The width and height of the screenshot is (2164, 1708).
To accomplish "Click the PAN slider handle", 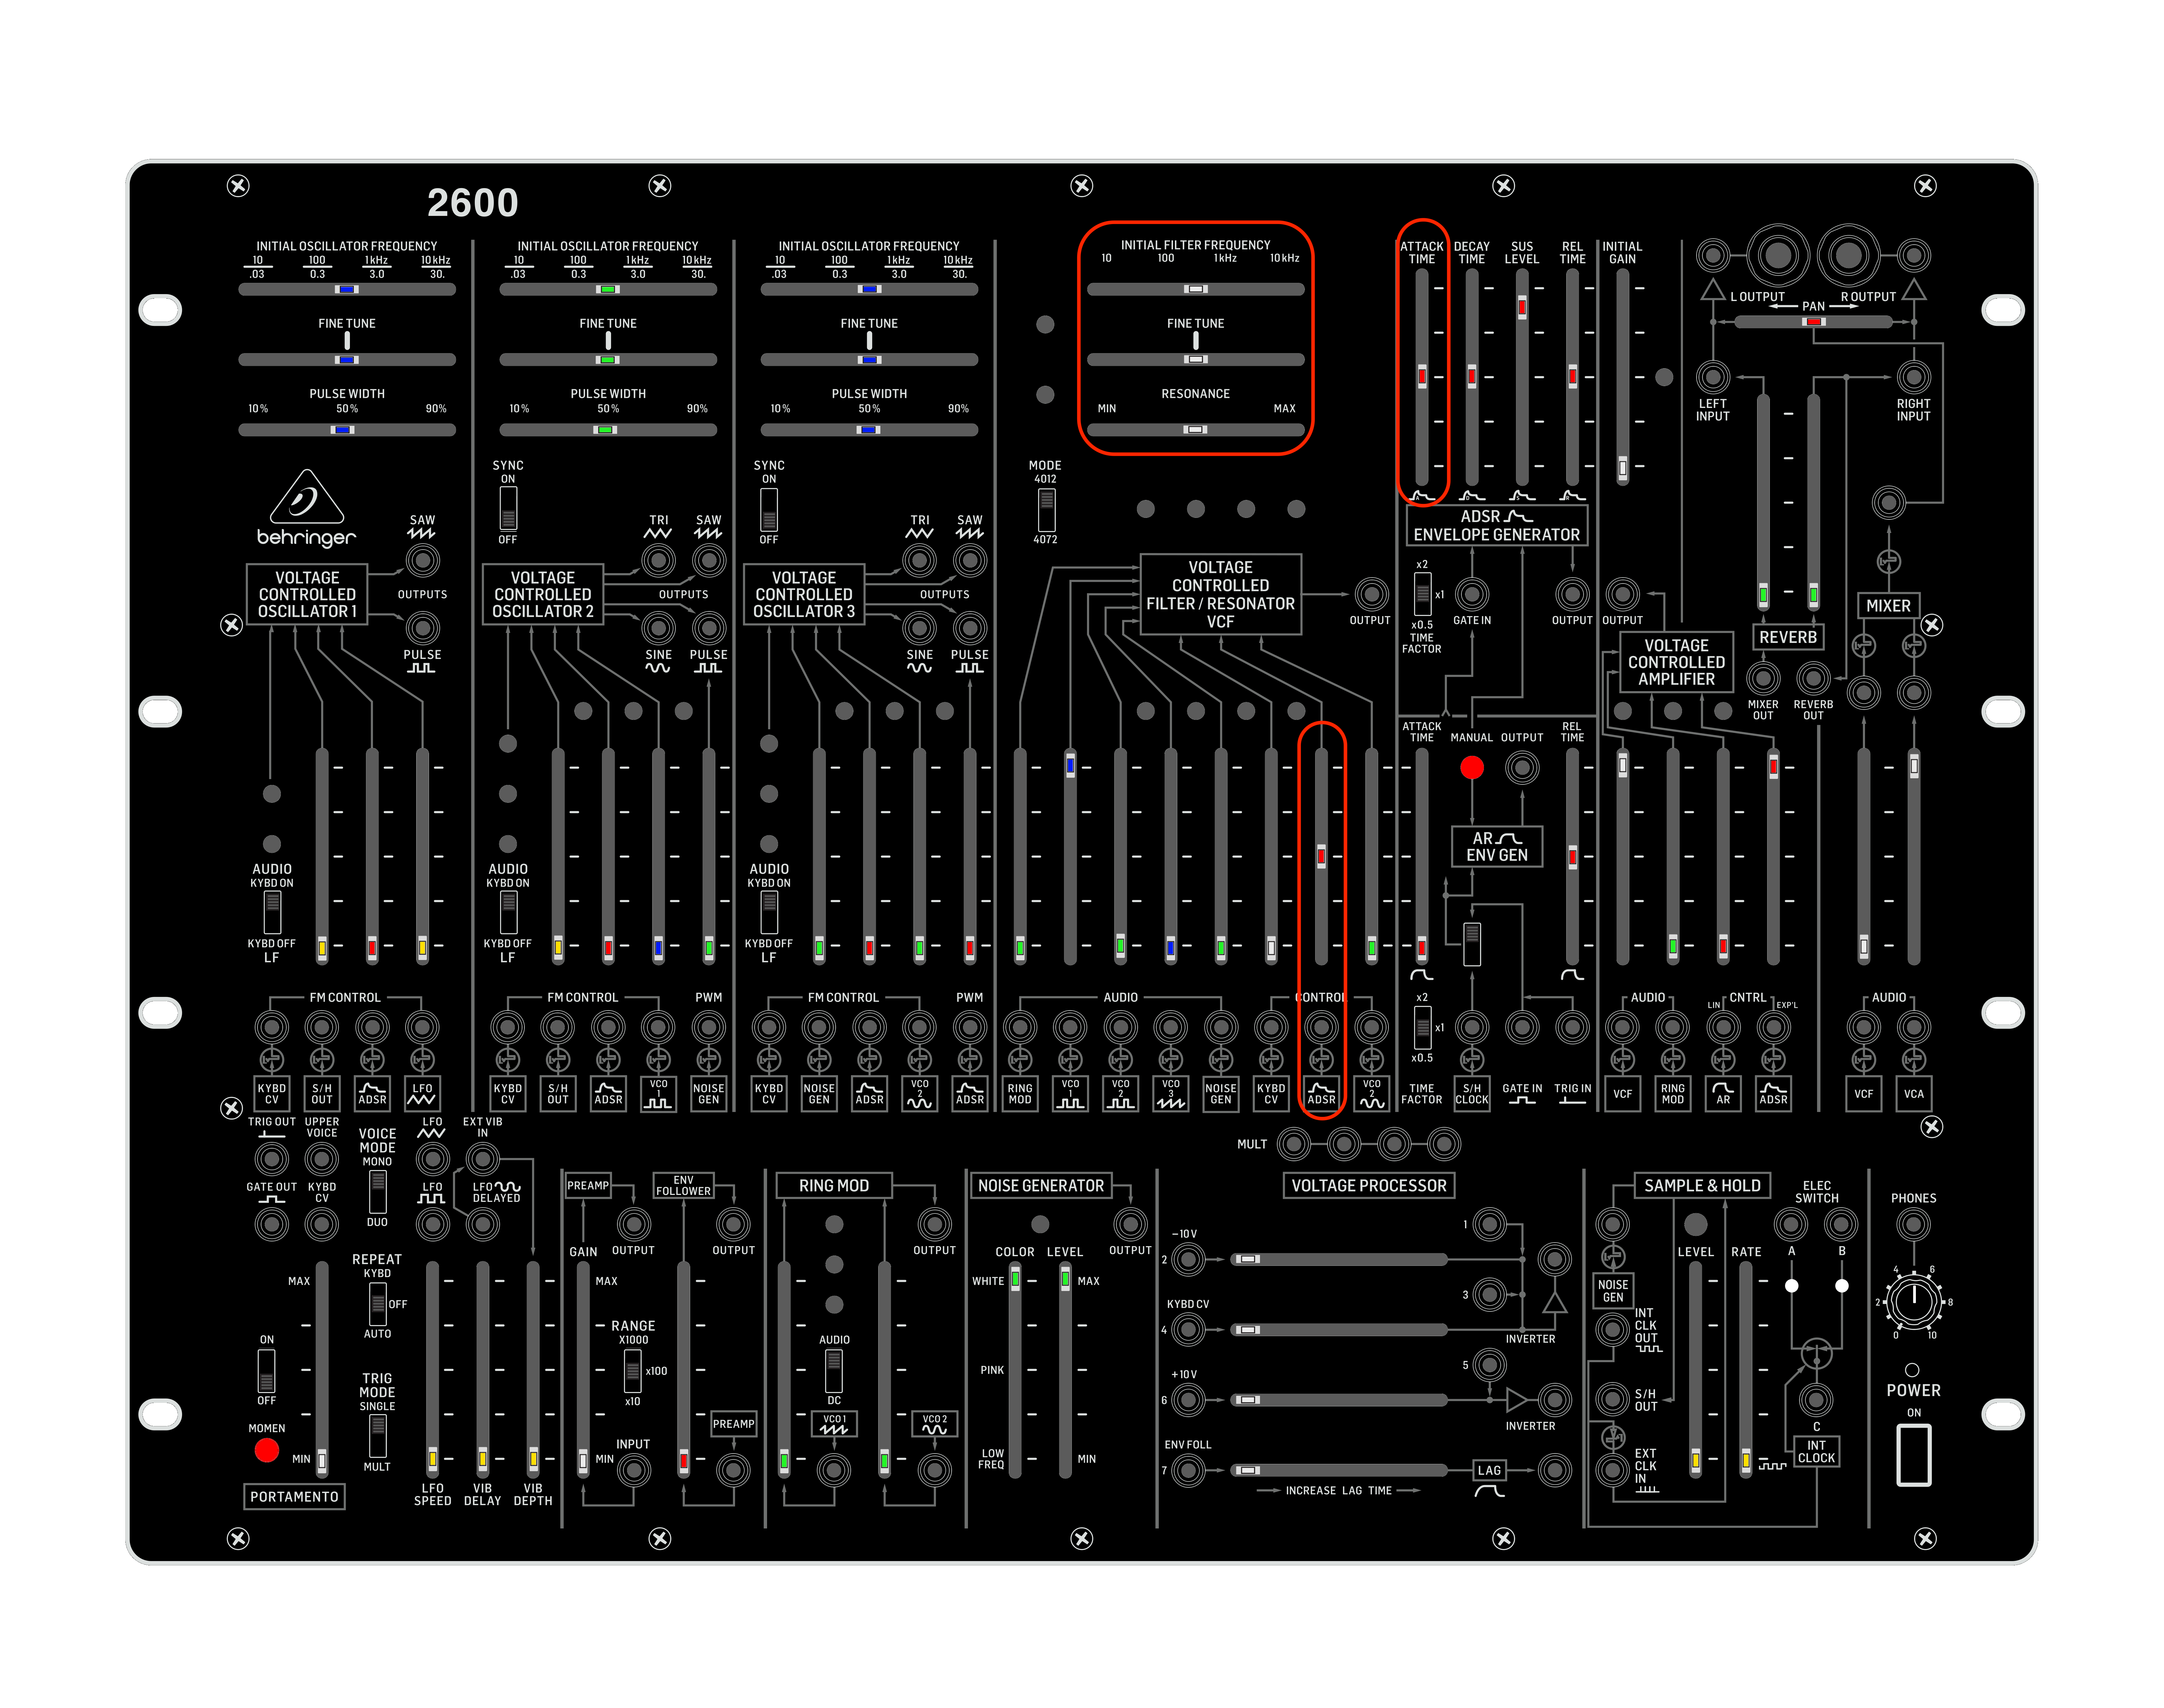I will click(x=1814, y=322).
